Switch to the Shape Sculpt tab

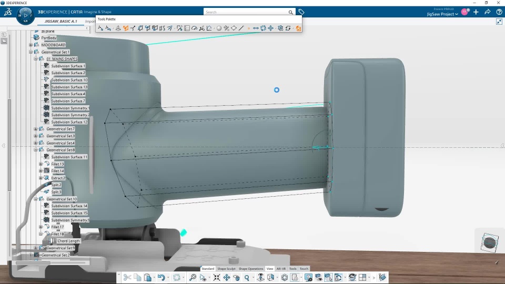coord(227,269)
